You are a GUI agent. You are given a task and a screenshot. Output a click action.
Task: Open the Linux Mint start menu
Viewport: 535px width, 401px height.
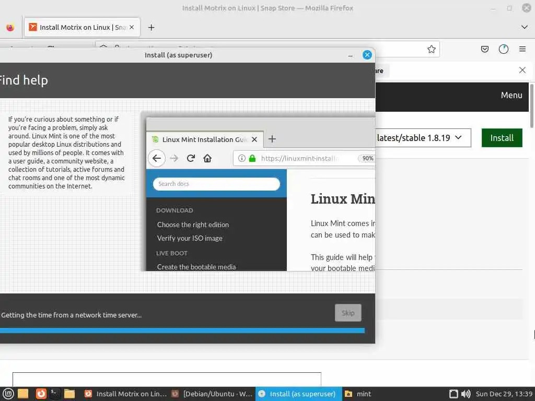tap(8, 394)
